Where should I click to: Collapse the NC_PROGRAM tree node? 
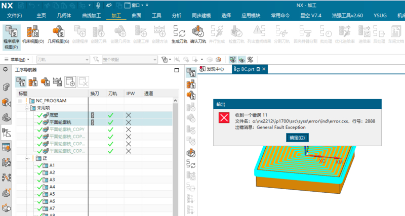click(20, 101)
